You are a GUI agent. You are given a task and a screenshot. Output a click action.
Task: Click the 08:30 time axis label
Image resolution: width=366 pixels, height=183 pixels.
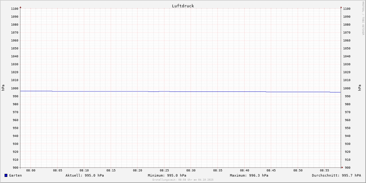pos(191,170)
